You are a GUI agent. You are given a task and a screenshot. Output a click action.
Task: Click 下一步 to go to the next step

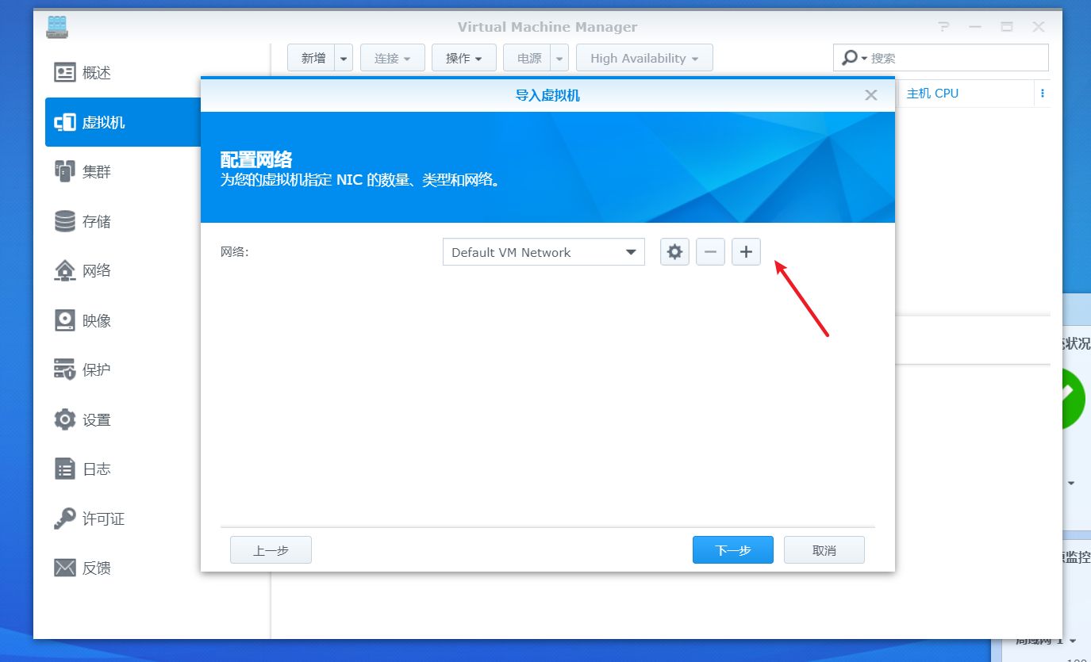click(732, 549)
